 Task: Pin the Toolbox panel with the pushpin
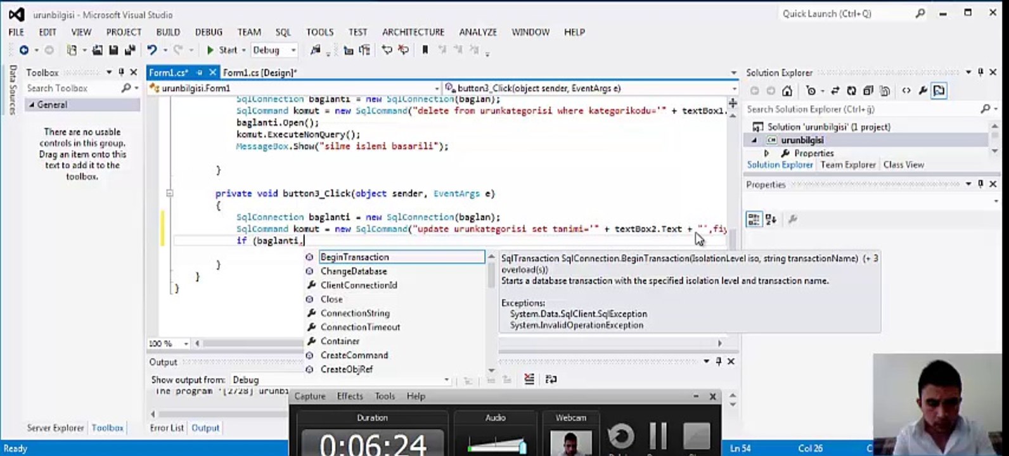coord(121,72)
